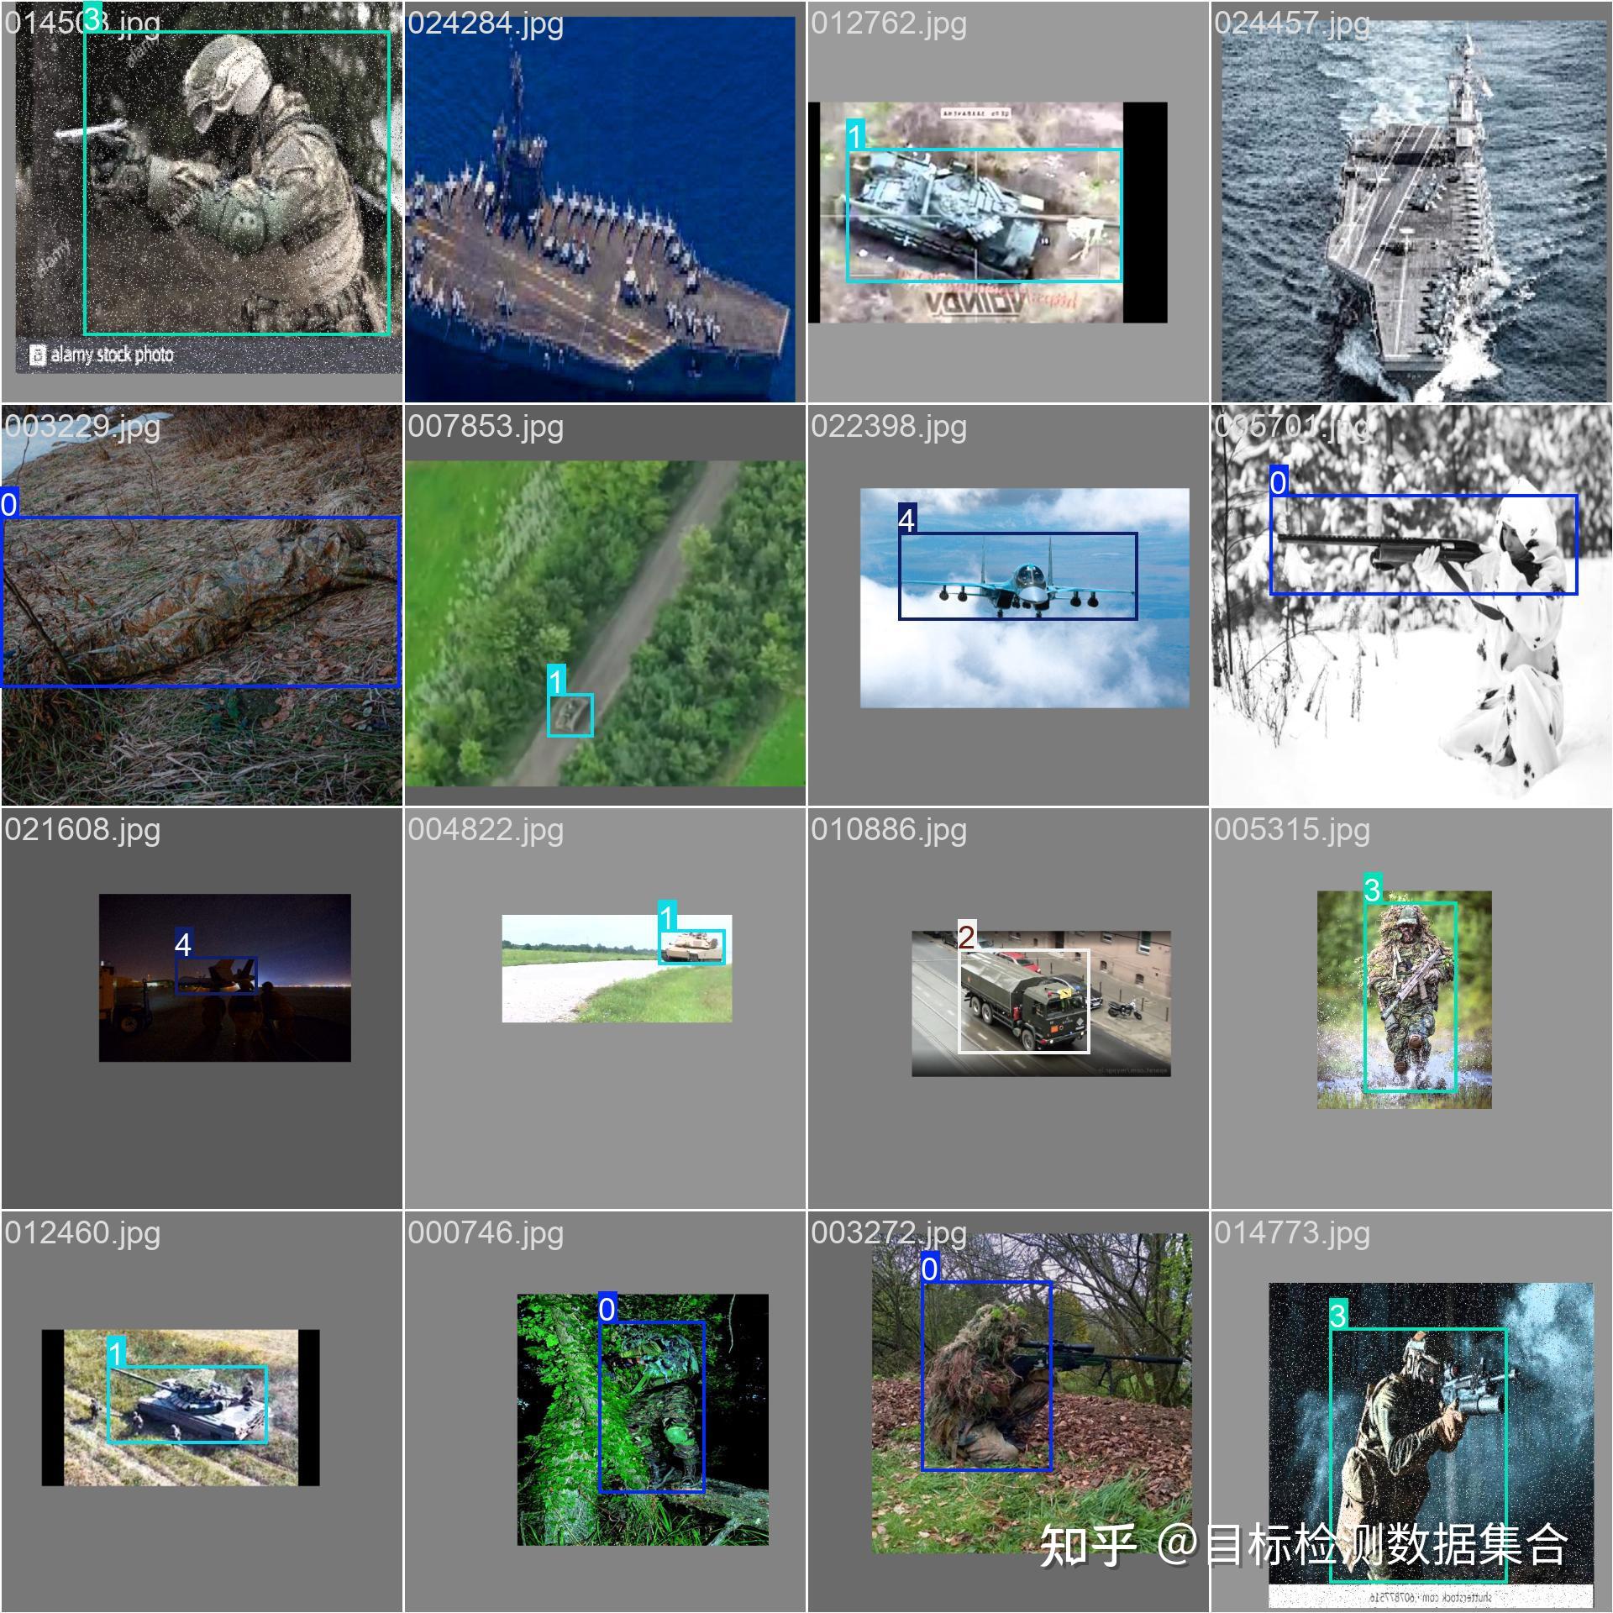This screenshot has height=1613, width=1613.
Task: Click the 022398.jpg filename label
Action: pyautogui.click(x=889, y=426)
